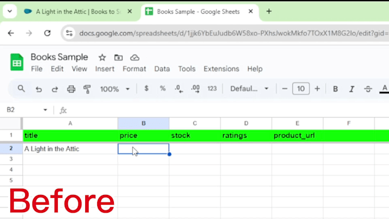The image size is (389, 219).
Task: Open the text color picker
Action: pos(384,89)
